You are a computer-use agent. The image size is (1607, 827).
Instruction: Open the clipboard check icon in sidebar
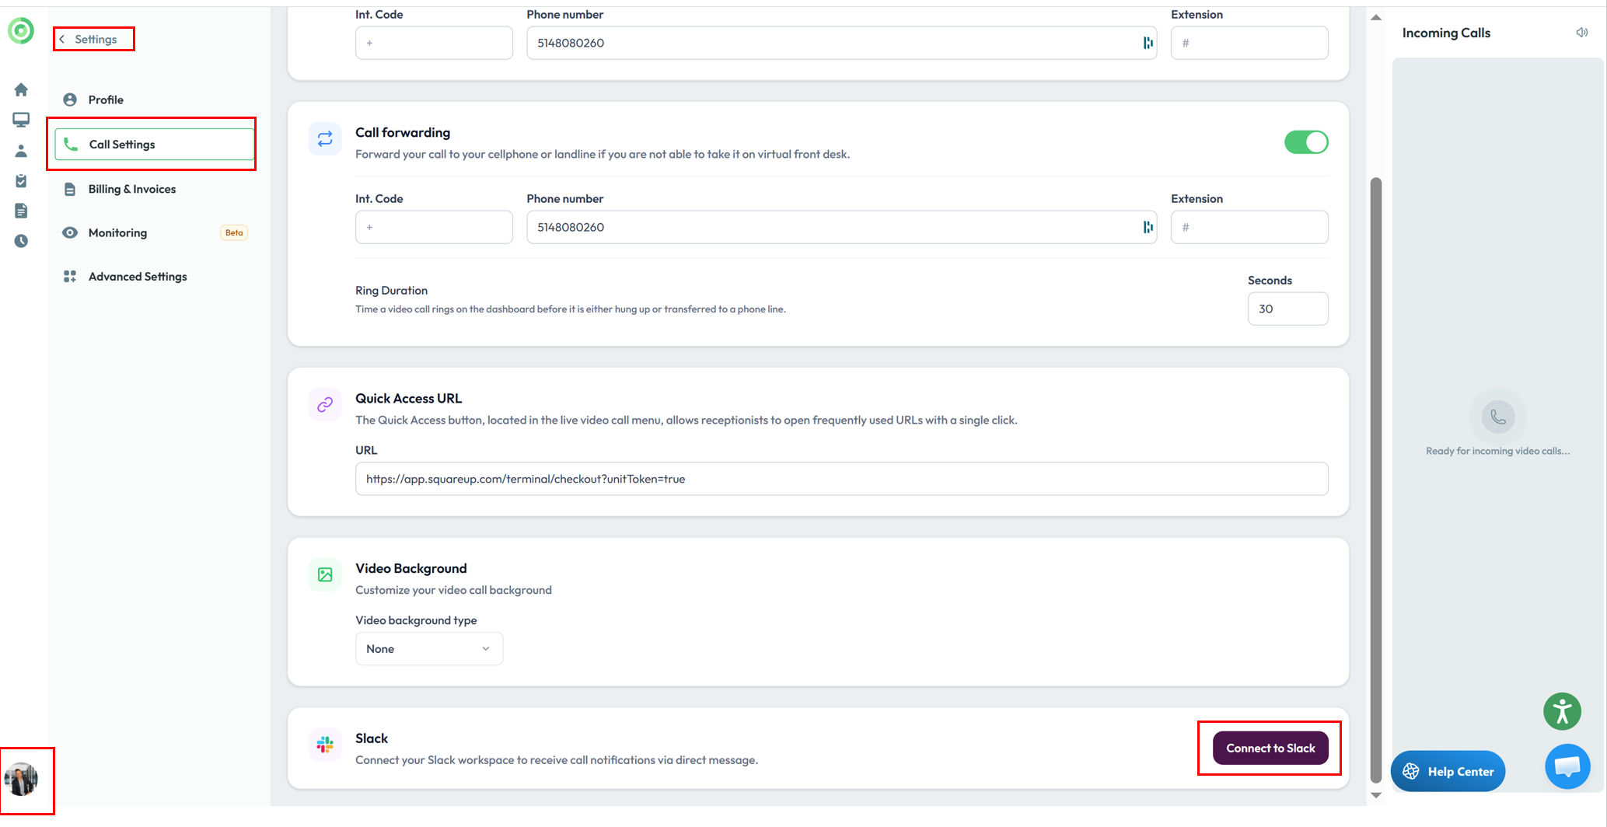pos(21,181)
